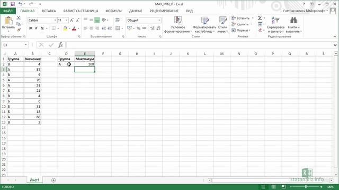Select the Лист1 sheet tab
Image resolution: width=339 pixels, height=190 pixels.
[34, 180]
